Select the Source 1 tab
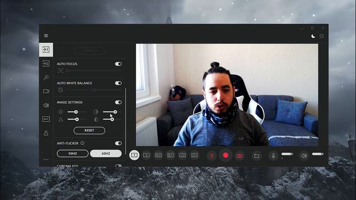This screenshot has width=356, height=200. click(46, 49)
